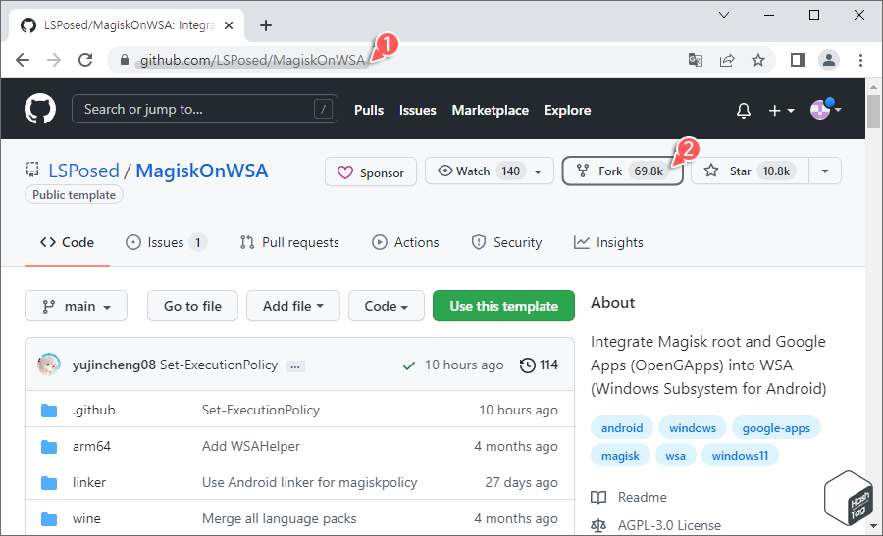This screenshot has width=883, height=536.
Task: Open the wine folder
Action: (86, 518)
